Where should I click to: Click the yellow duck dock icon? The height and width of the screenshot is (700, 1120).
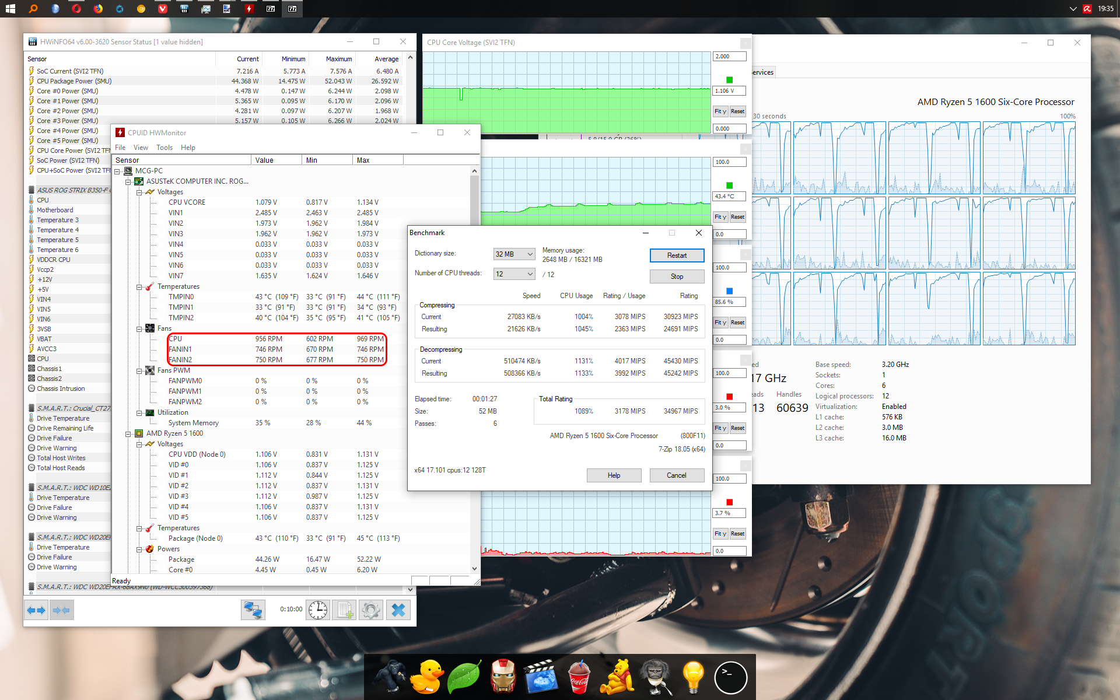click(x=426, y=677)
